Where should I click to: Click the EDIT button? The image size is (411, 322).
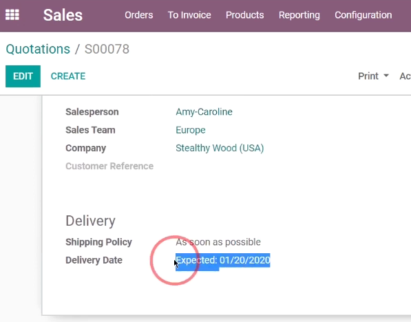[x=23, y=76]
